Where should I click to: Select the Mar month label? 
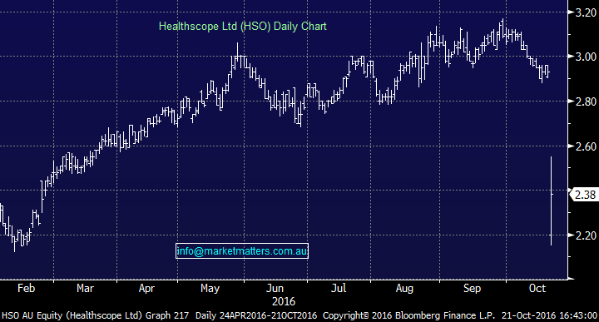(x=85, y=288)
